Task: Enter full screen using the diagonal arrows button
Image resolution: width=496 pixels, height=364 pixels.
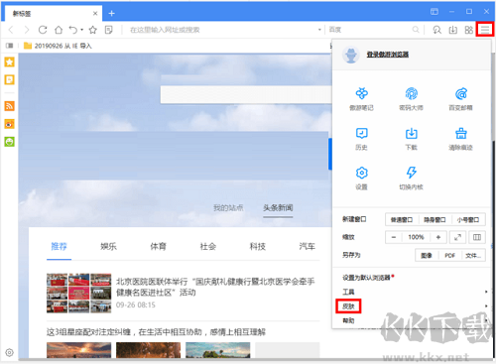Action: (457, 237)
